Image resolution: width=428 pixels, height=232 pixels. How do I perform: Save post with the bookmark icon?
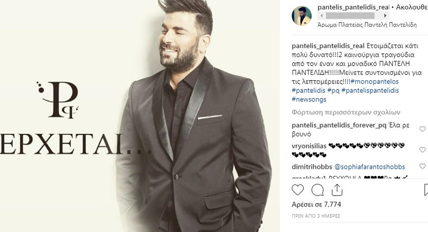pyautogui.click(x=426, y=190)
